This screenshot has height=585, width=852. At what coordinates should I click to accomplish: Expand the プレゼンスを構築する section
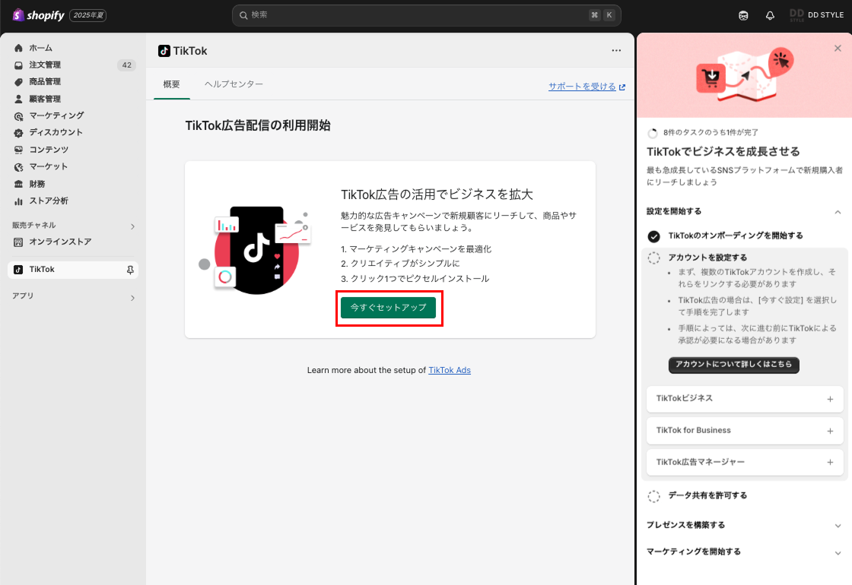pos(838,526)
